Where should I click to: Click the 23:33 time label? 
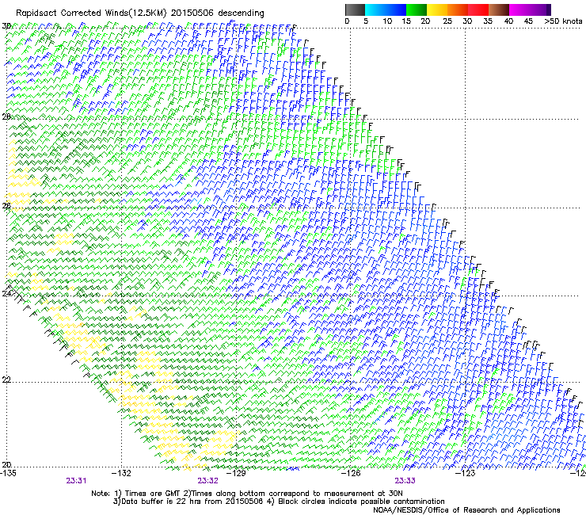pos(405,481)
